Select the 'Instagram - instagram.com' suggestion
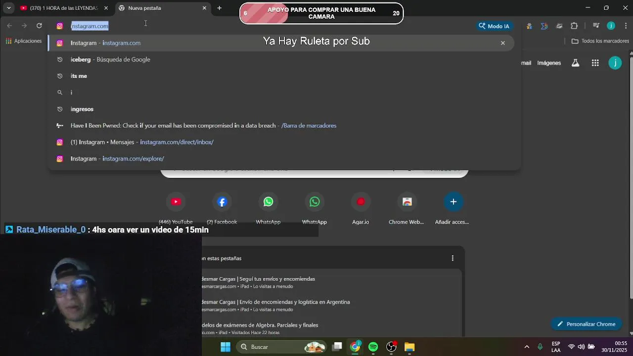The image size is (633, 356). click(x=281, y=43)
